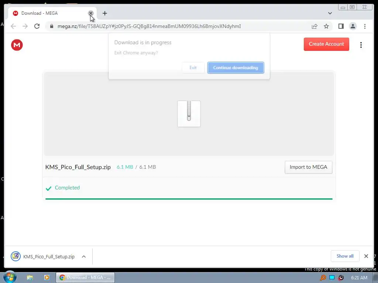
Task: Open the tab search chevron
Action: 330,13
